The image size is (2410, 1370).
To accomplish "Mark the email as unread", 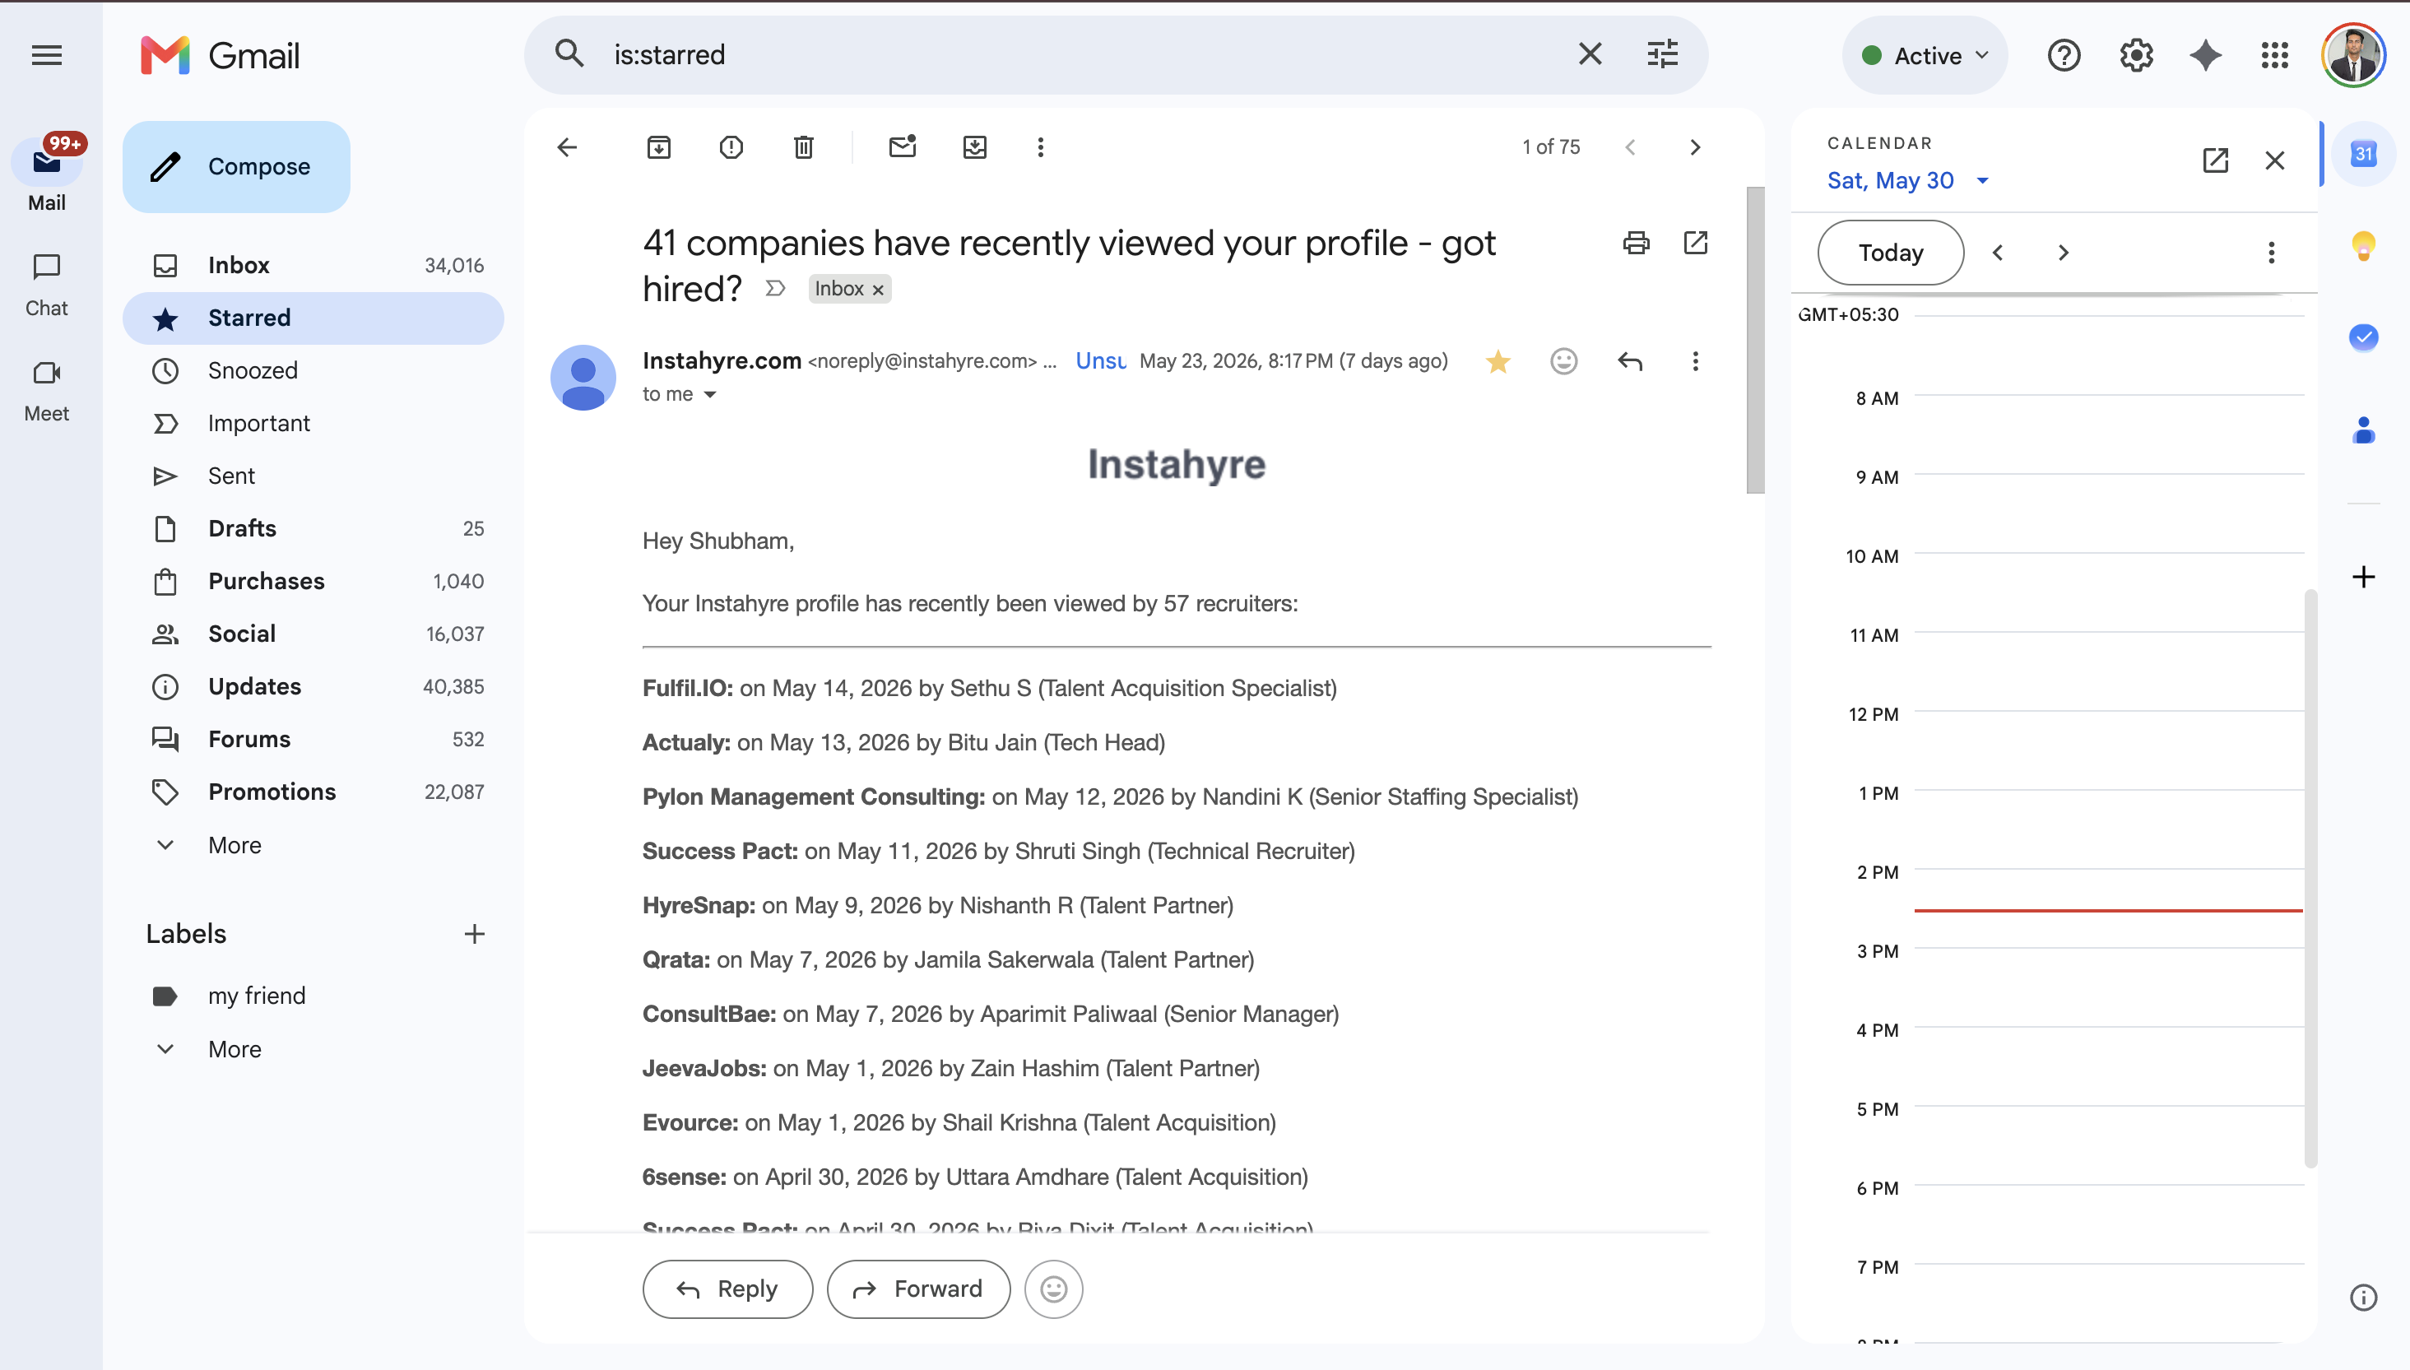I will tap(902, 146).
